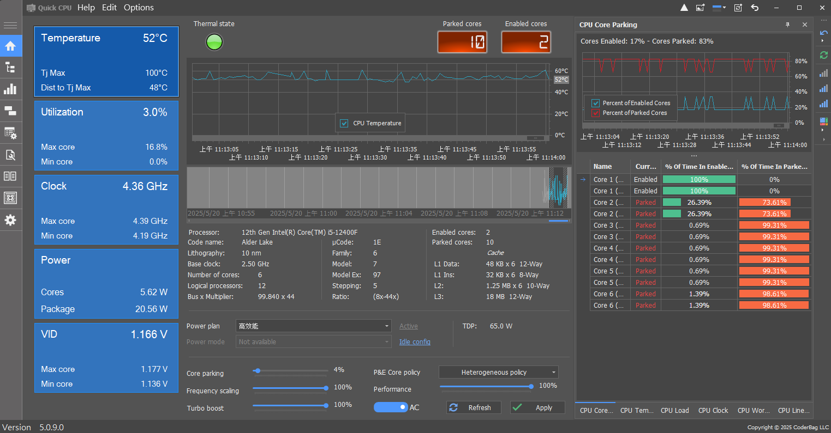831x433 pixels.
Task: Switch to the CPU Load tab
Action: 675,411
